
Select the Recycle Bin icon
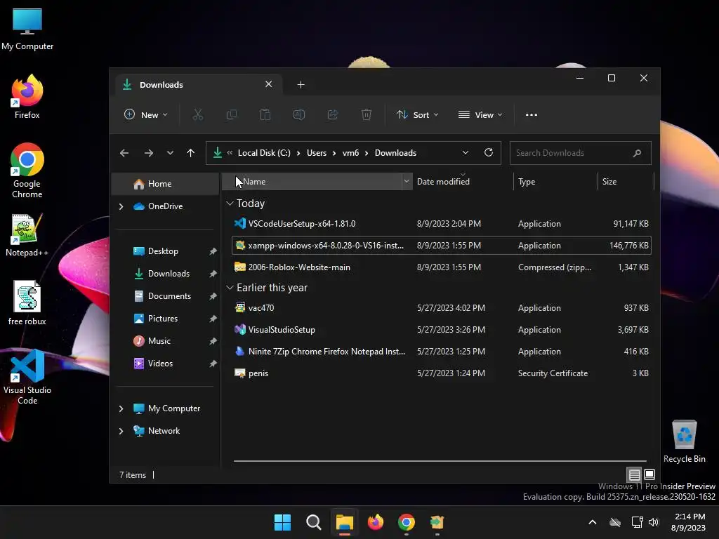pos(684,441)
